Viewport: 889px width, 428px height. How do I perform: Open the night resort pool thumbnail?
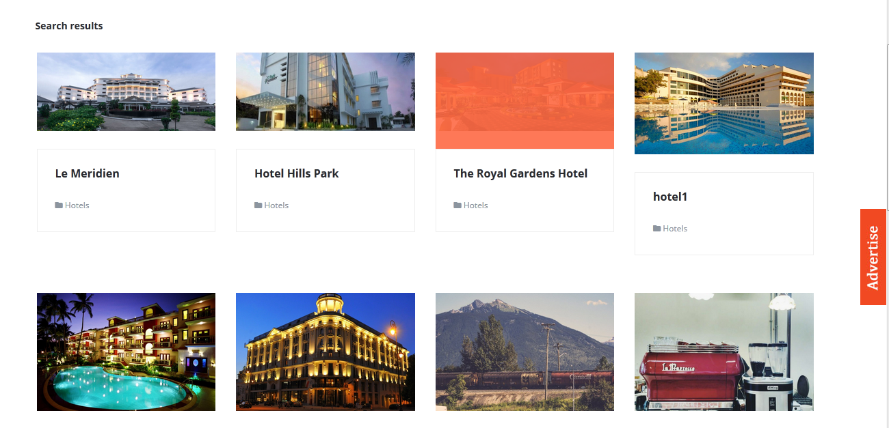pyautogui.click(x=126, y=352)
